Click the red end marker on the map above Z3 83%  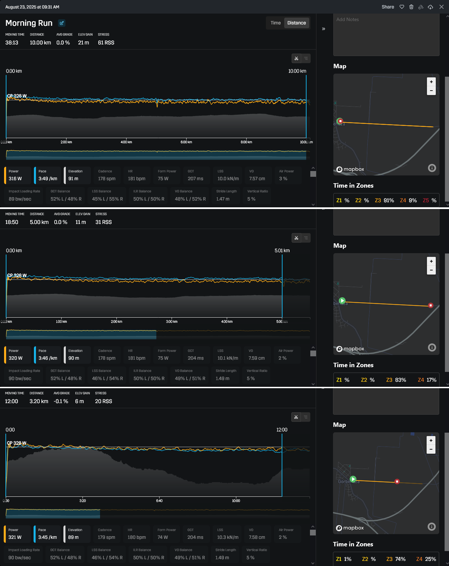[x=431, y=305]
